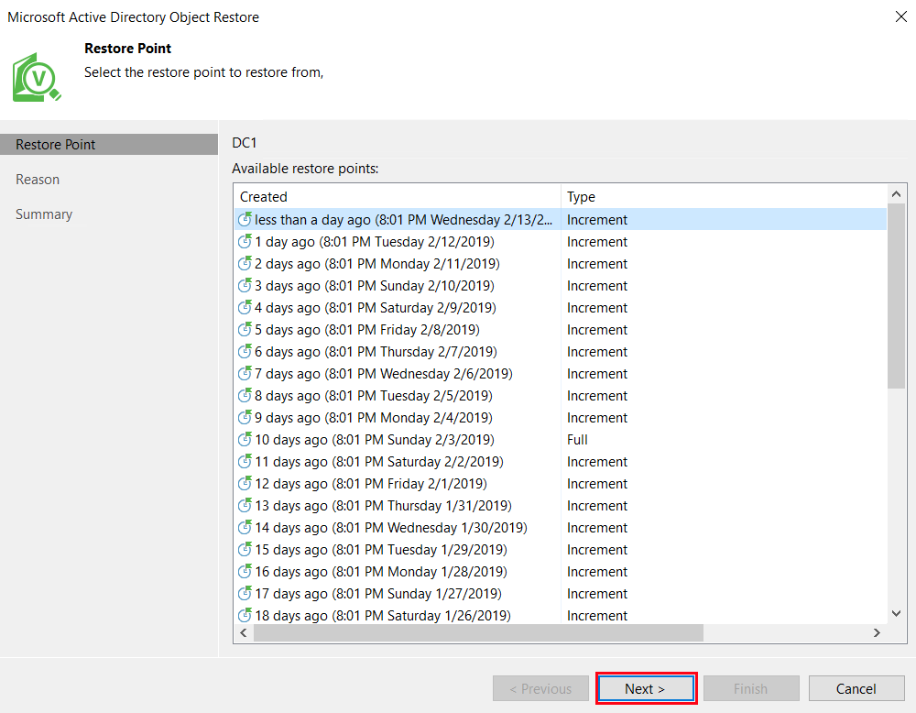Click restore point icon for 4 days ago row

245,307
